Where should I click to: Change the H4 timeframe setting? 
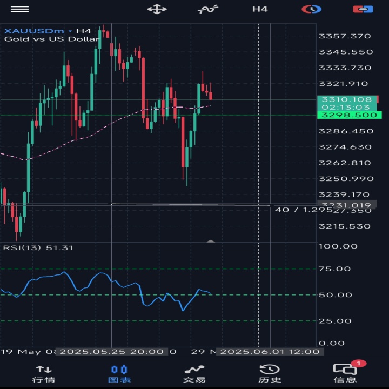point(260,9)
